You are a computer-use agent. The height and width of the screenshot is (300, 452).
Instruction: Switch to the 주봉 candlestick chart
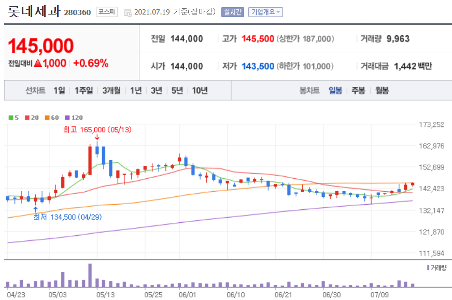tap(358, 91)
